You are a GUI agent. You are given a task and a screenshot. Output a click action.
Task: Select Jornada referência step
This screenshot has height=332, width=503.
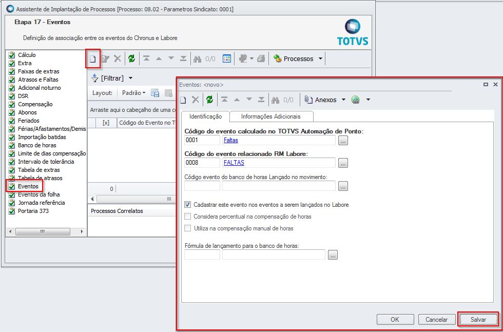[x=42, y=203]
